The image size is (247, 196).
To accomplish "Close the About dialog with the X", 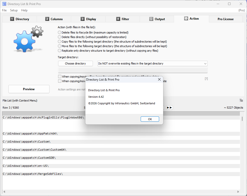I will 159,80.
